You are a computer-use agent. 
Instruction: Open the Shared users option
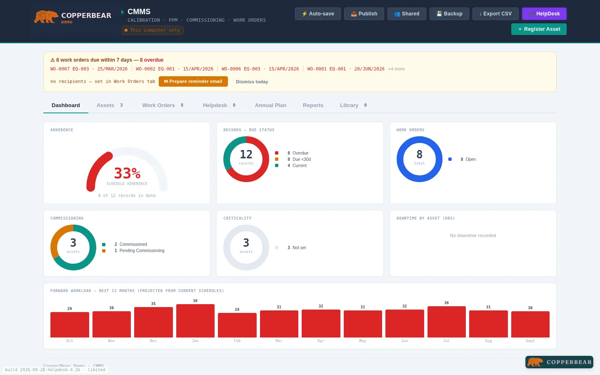coord(407,14)
